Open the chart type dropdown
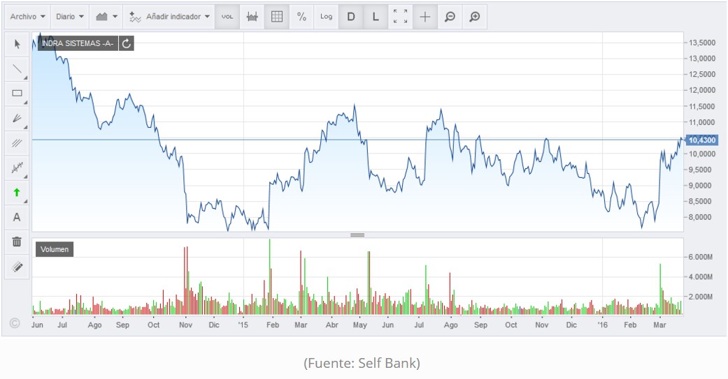This screenshot has width=728, height=379. [106, 16]
